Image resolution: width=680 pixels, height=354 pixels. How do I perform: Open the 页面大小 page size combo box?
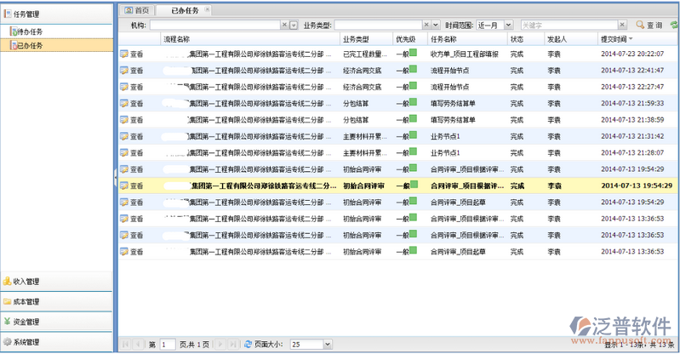323,345
